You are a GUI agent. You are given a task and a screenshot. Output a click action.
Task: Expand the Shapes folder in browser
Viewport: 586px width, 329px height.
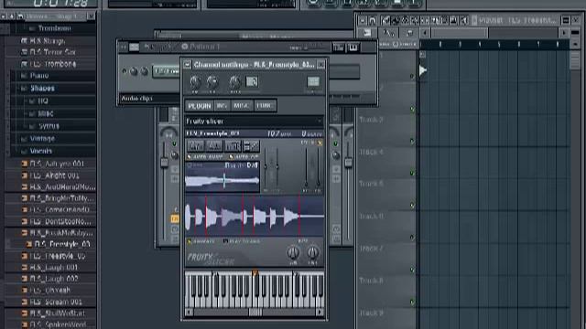(42, 89)
